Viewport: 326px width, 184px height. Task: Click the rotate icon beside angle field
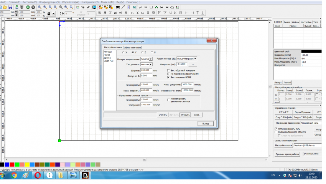61,13
